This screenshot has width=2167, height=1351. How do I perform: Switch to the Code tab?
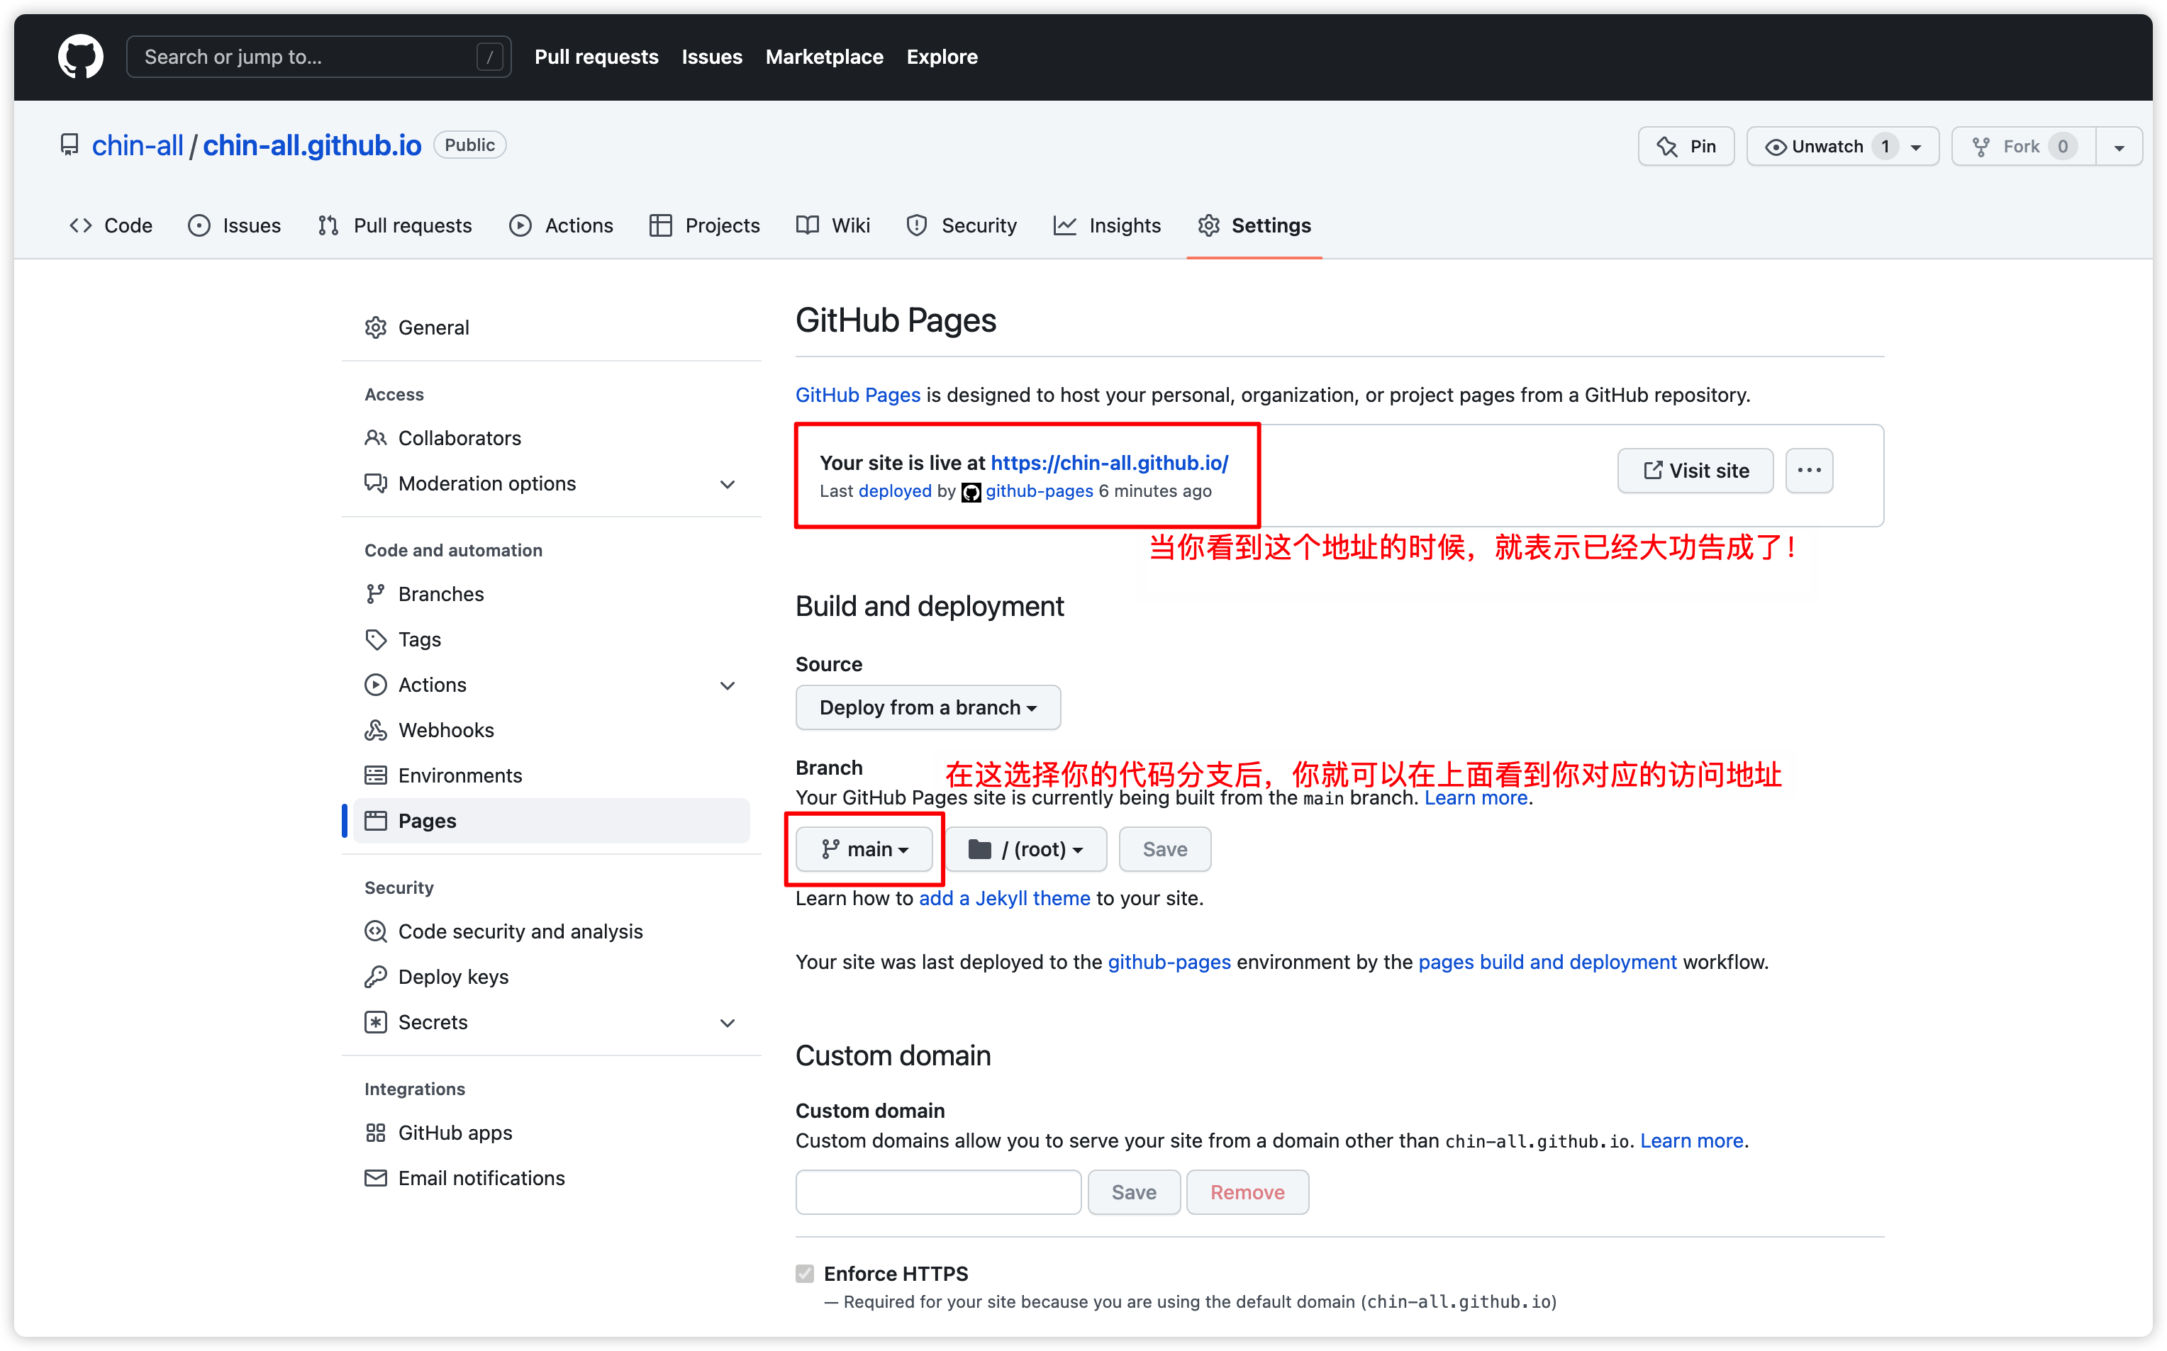point(111,225)
